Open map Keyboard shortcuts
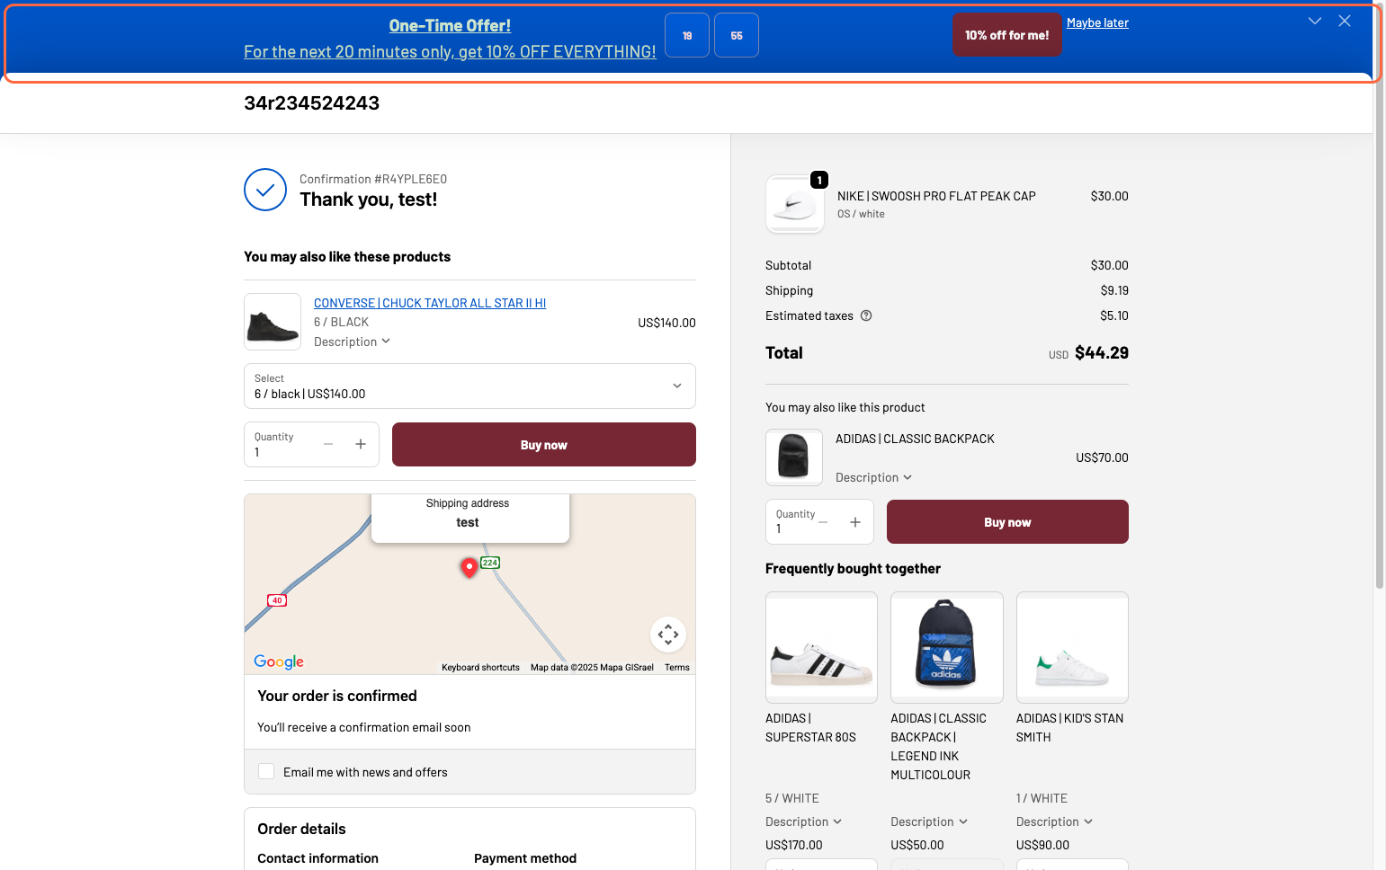 tap(480, 668)
